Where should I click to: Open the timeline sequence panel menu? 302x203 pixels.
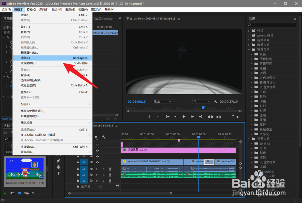(x=117, y=126)
